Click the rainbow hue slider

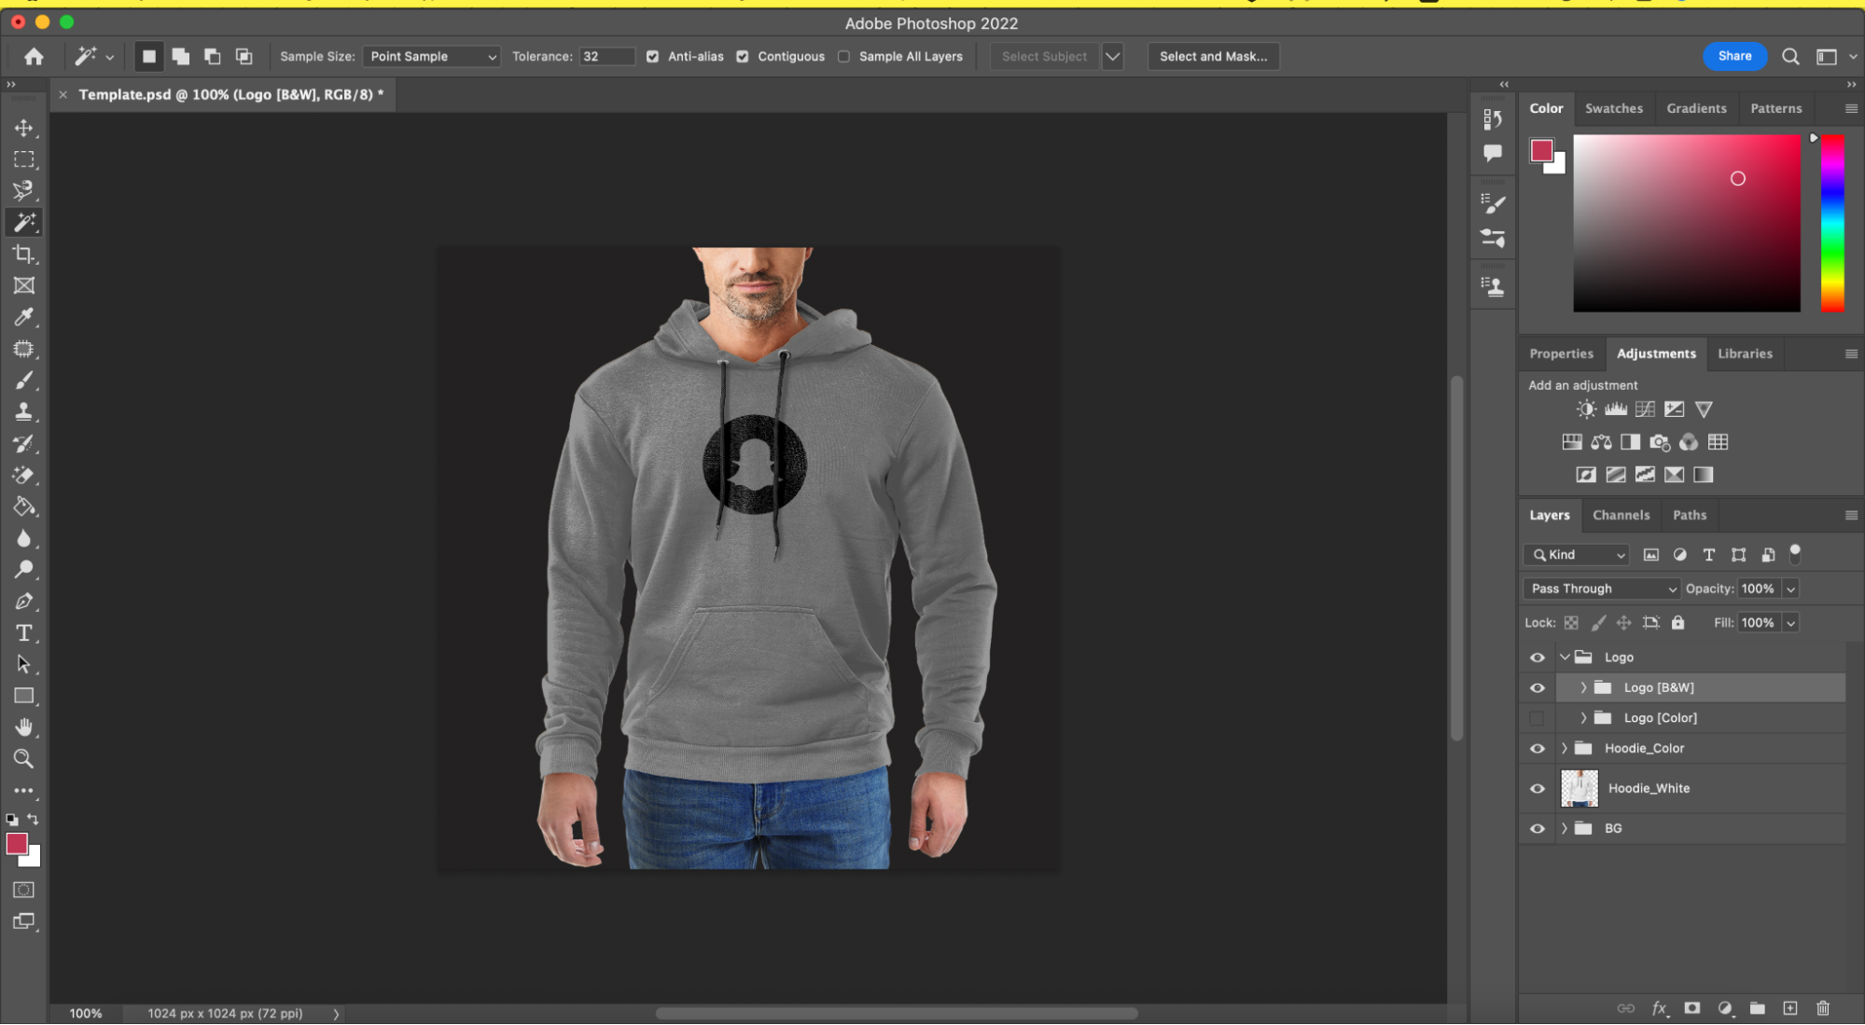coord(1832,224)
